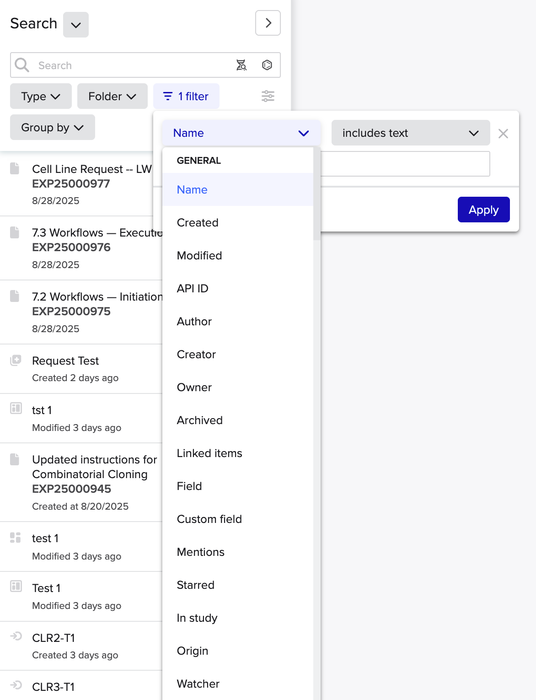Click the CLR2-T1 workflow task icon
This screenshot has width=536, height=700.
pyautogui.click(x=16, y=636)
